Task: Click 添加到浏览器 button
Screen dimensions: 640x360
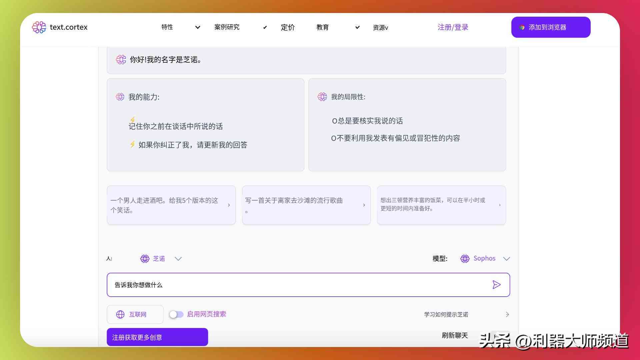Action: tap(551, 27)
